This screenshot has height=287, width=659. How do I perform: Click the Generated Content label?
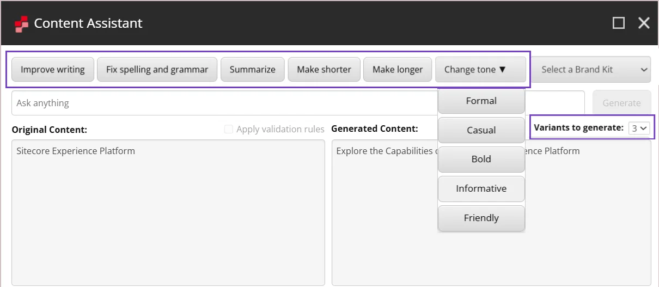point(375,129)
